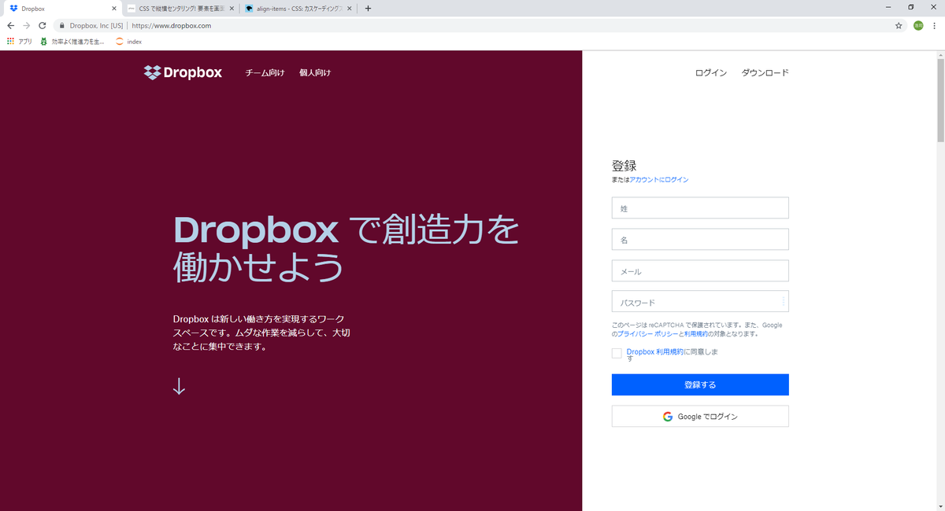
Task: Check the Dropbox 利用規約 agreement checkbox
Action: (x=617, y=353)
